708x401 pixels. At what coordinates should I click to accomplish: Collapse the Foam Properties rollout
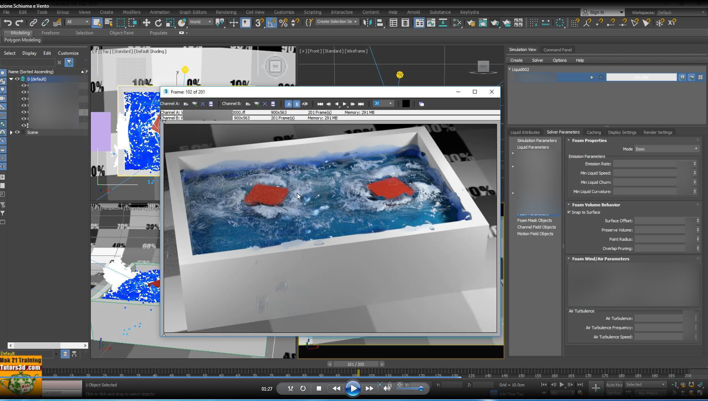(569, 140)
